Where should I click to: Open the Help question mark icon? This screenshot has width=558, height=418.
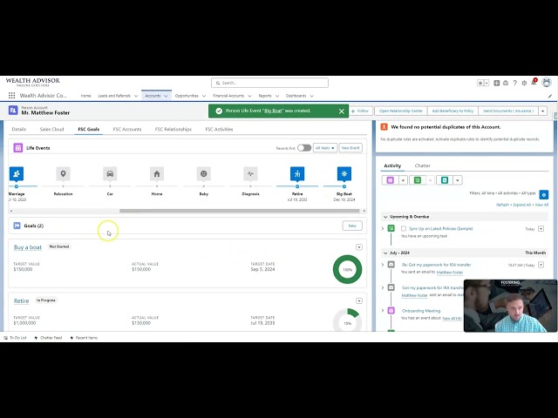pyautogui.click(x=514, y=83)
